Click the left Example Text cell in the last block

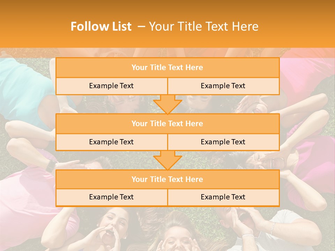tap(111, 197)
